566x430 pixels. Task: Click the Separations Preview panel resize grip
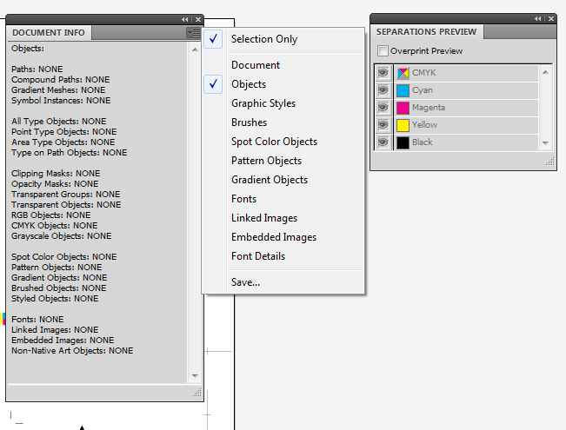point(550,162)
